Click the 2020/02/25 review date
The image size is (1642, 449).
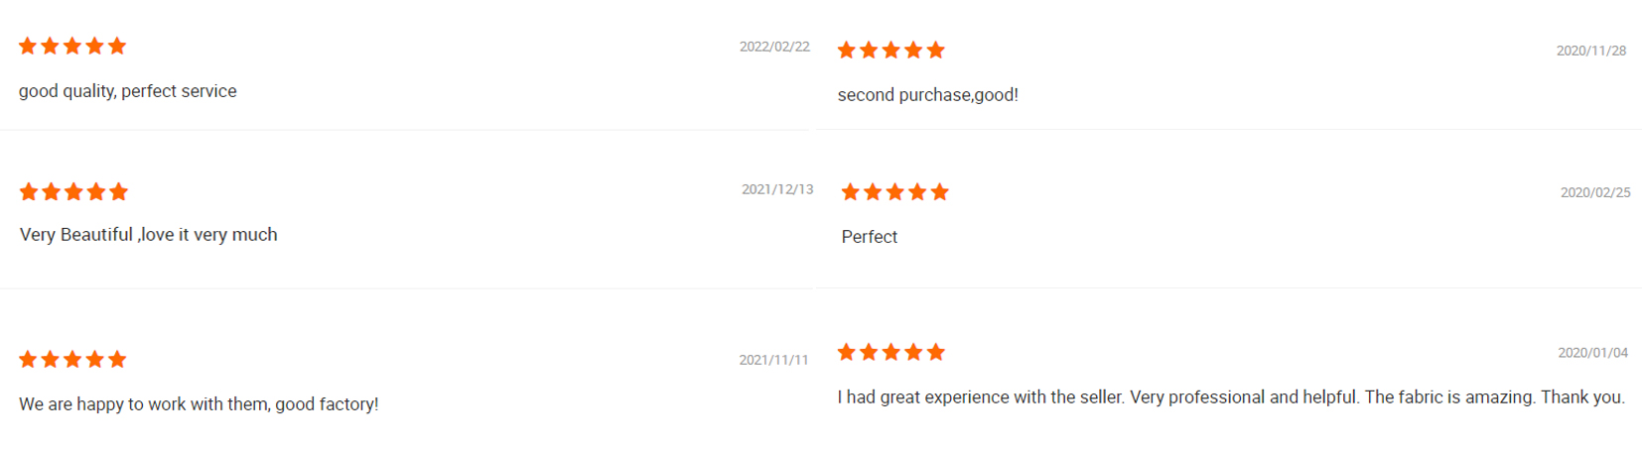point(1594,192)
